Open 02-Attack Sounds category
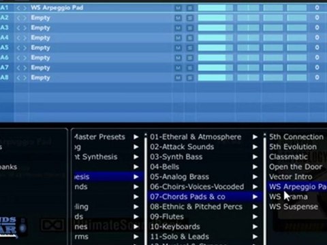Screen dimensions: 327x245 click(204, 147)
